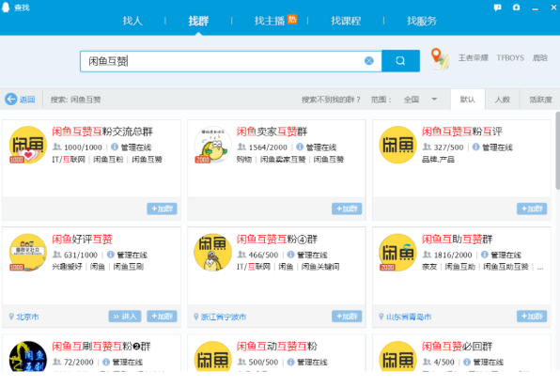This screenshot has width=560, height=387.
Task: Open the 浙江省宁波市 location link
Action: pyautogui.click(x=224, y=317)
